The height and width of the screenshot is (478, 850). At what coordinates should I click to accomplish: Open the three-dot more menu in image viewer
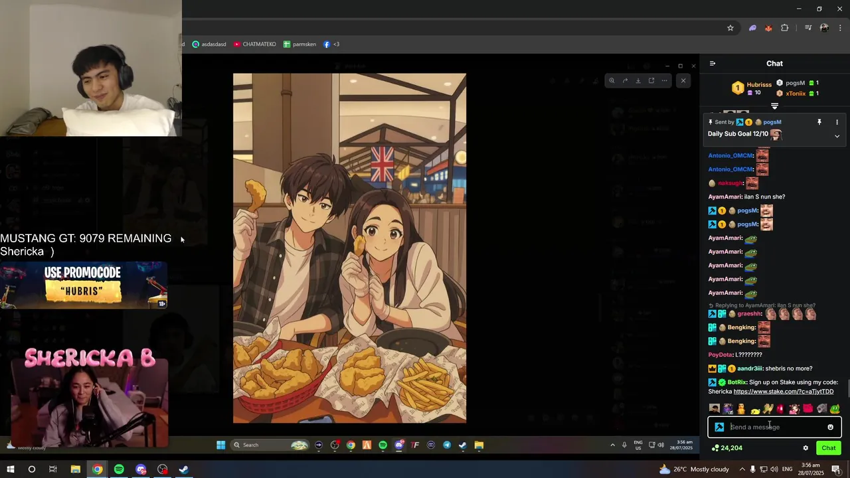click(x=664, y=81)
